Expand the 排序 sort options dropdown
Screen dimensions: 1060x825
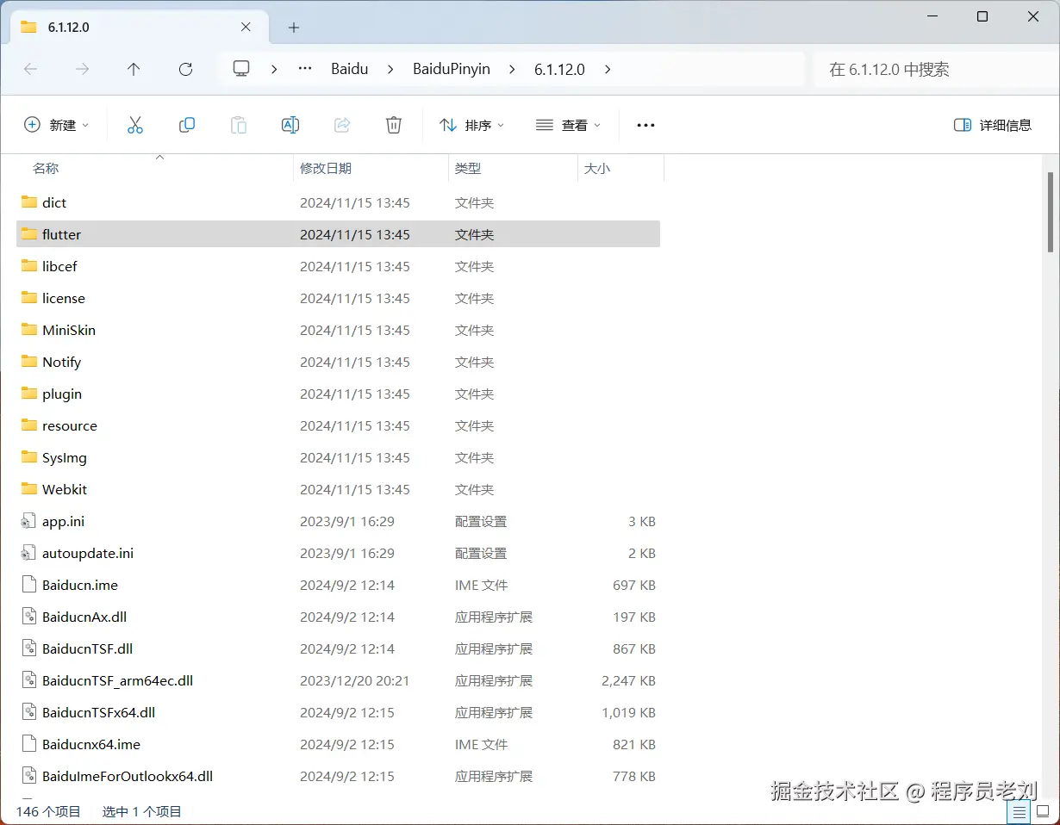point(472,125)
